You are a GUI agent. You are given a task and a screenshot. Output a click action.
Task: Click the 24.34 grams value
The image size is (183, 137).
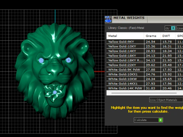point(151,79)
